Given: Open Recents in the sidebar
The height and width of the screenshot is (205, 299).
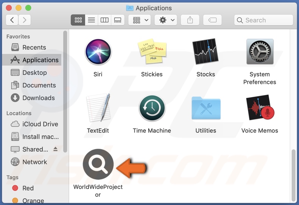Looking at the screenshot, I should (32, 47).
